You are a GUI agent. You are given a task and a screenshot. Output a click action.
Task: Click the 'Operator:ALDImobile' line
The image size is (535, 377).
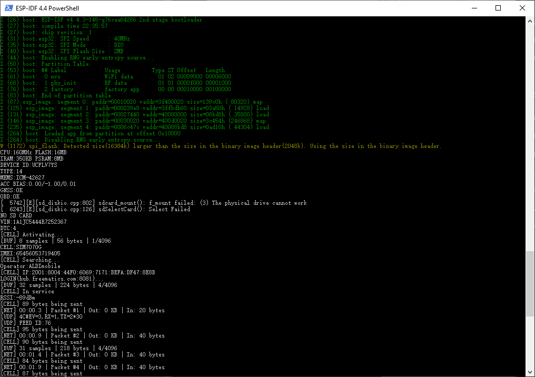(x=31, y=266)
